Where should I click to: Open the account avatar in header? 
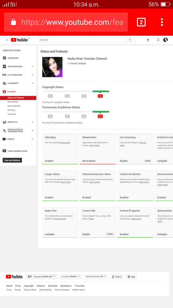tap(166, 40)
